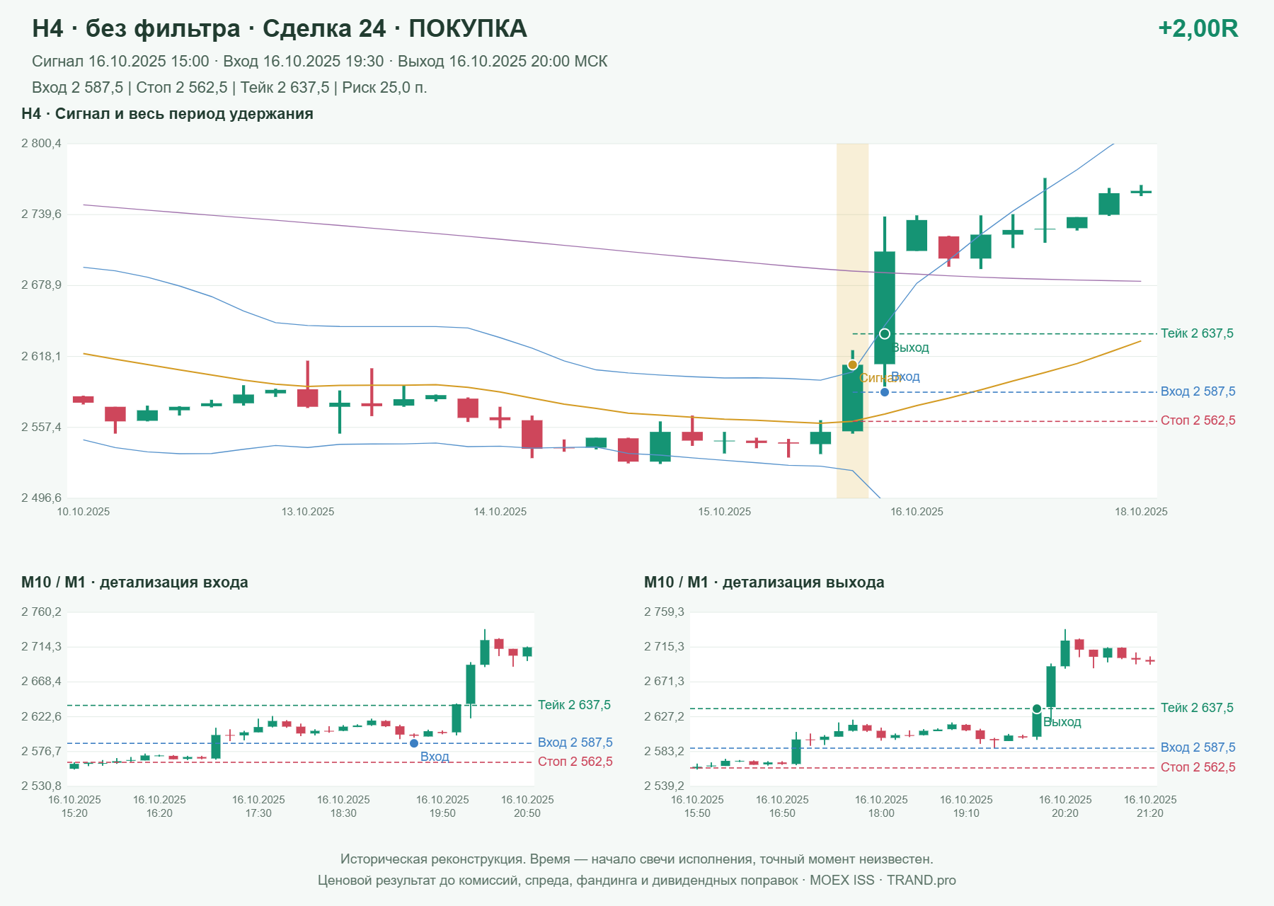
Task: Click 'Стоп 2 562,5' label in entry detail chart
Action: (x=575, y=762)
